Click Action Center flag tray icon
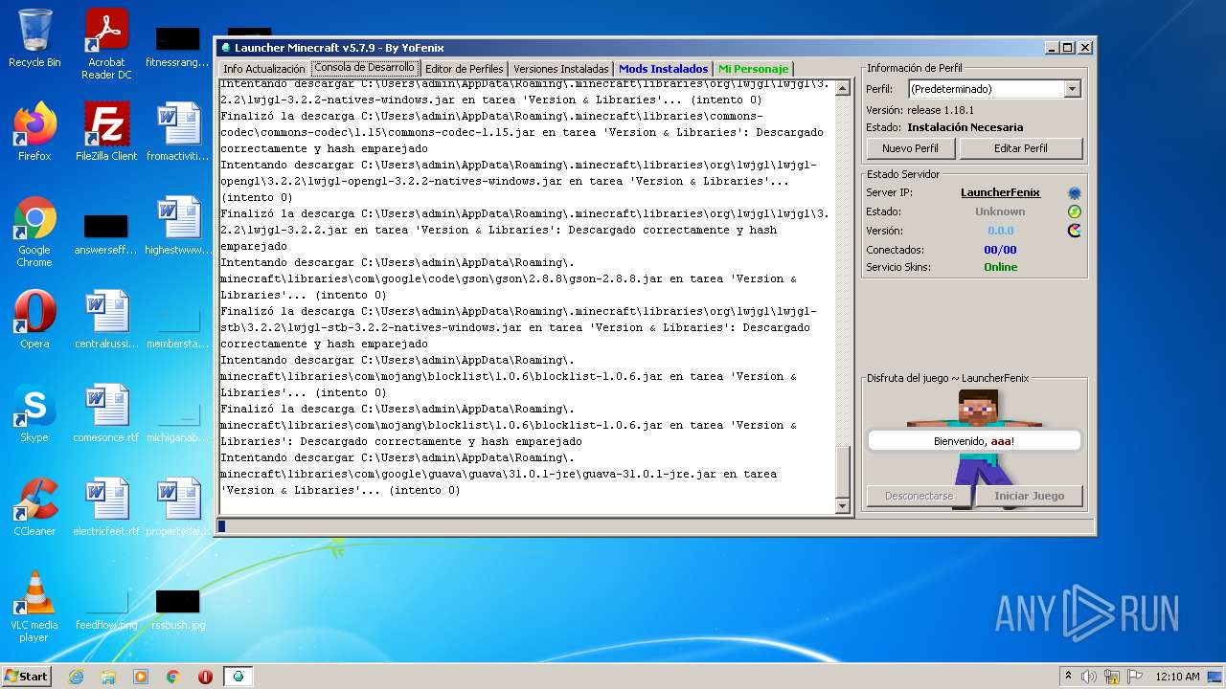 pyautogui.click(x=1135, y=677)
